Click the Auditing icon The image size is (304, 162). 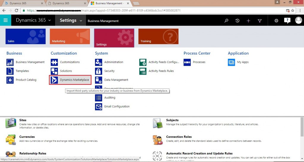click(99, 98)
